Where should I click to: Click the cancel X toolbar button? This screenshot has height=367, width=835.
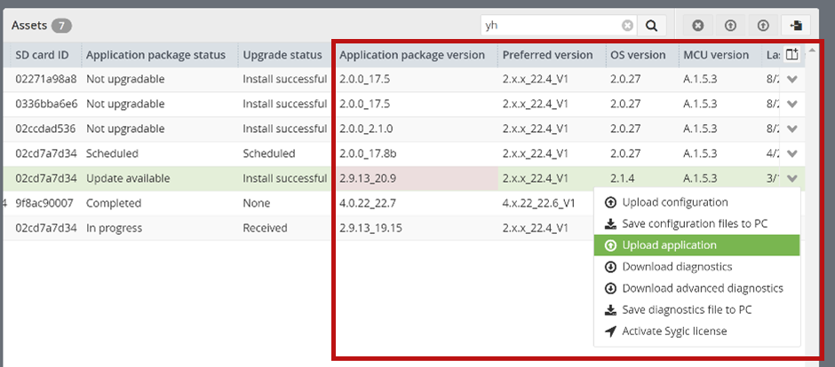point(697,26)
